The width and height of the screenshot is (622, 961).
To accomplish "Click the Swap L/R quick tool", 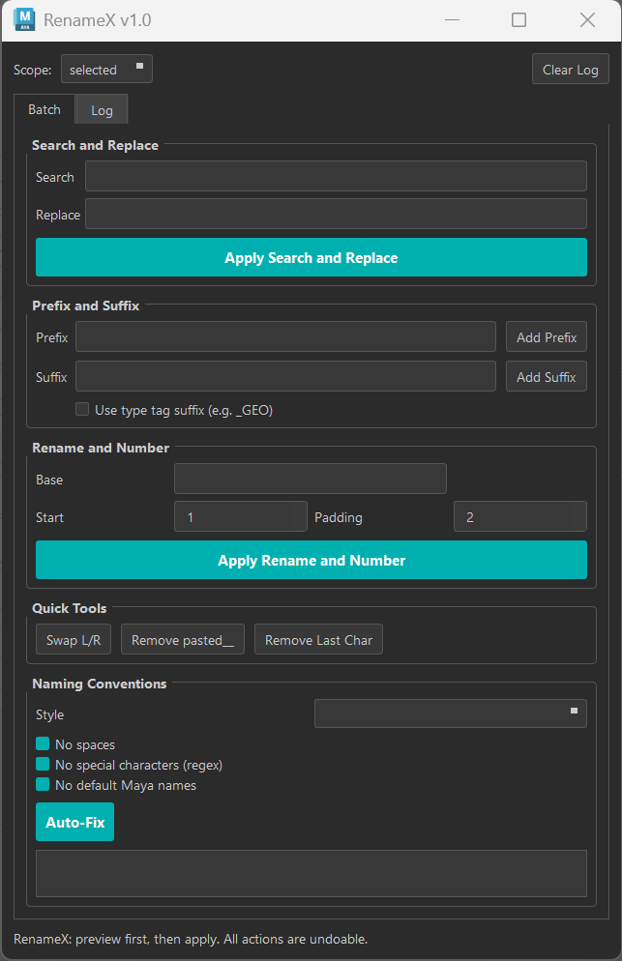I will pyautogui.click(x=74, y=640).
